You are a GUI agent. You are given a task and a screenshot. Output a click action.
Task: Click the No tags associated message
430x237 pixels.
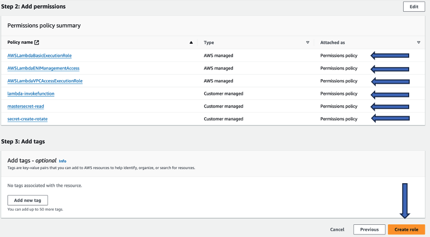[45, 186]
